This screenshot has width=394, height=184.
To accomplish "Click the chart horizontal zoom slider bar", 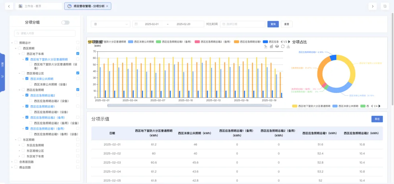I will click(189, 106).
